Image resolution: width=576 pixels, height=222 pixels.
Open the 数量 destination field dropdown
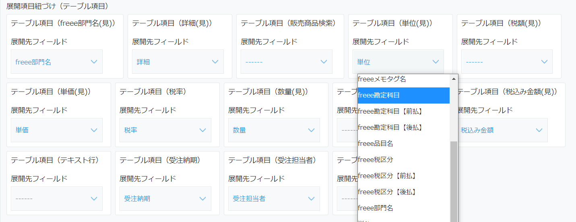pyautogui.click(x=274, y=130)
